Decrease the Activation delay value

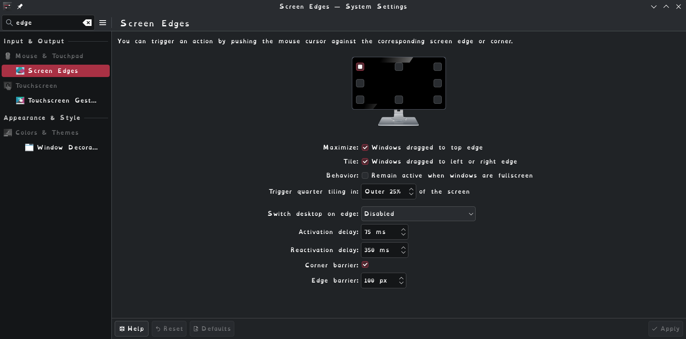pos(403,234)
